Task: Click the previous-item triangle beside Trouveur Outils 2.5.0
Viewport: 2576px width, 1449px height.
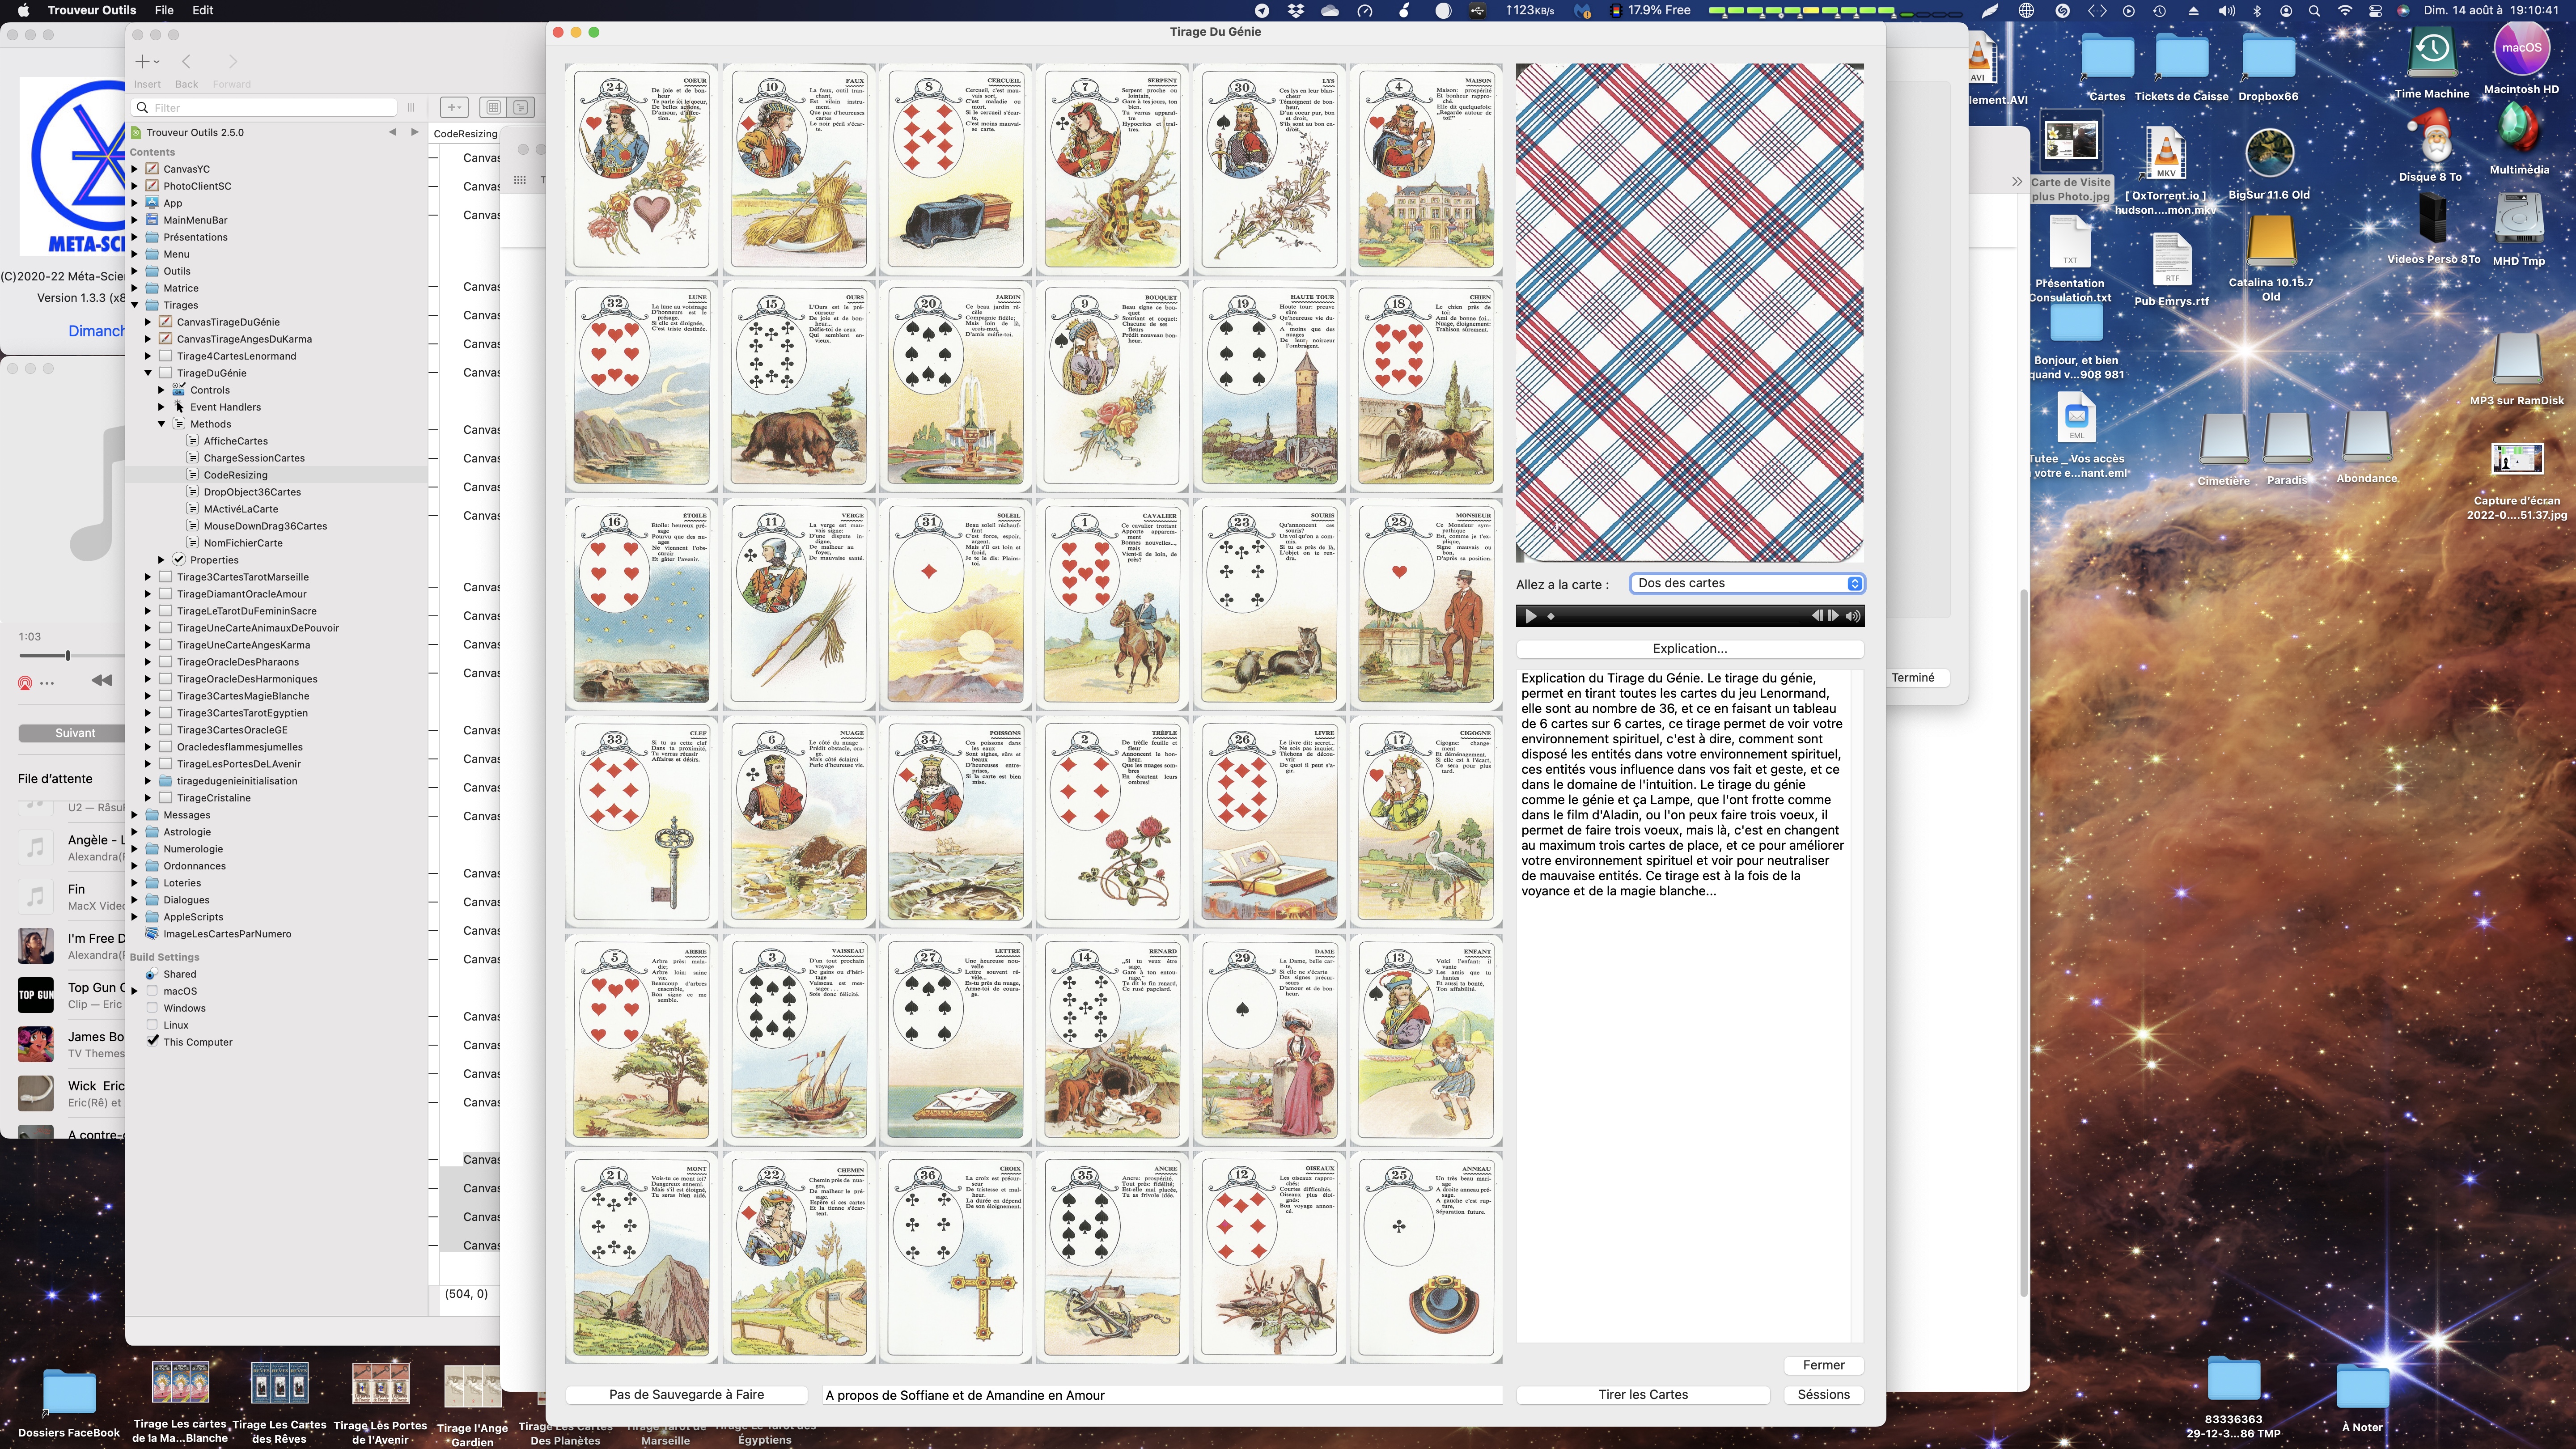Action: [392, 132]
